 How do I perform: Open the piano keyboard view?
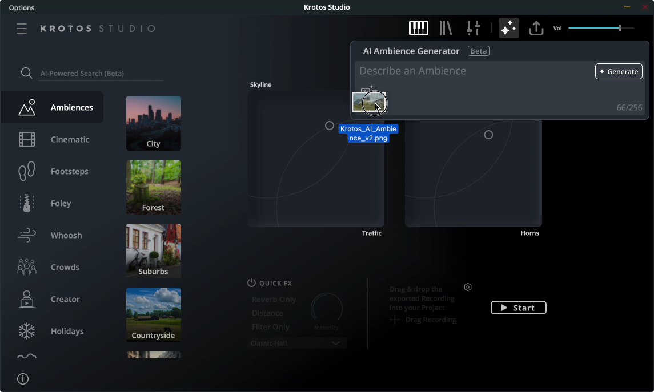point(419,28)
